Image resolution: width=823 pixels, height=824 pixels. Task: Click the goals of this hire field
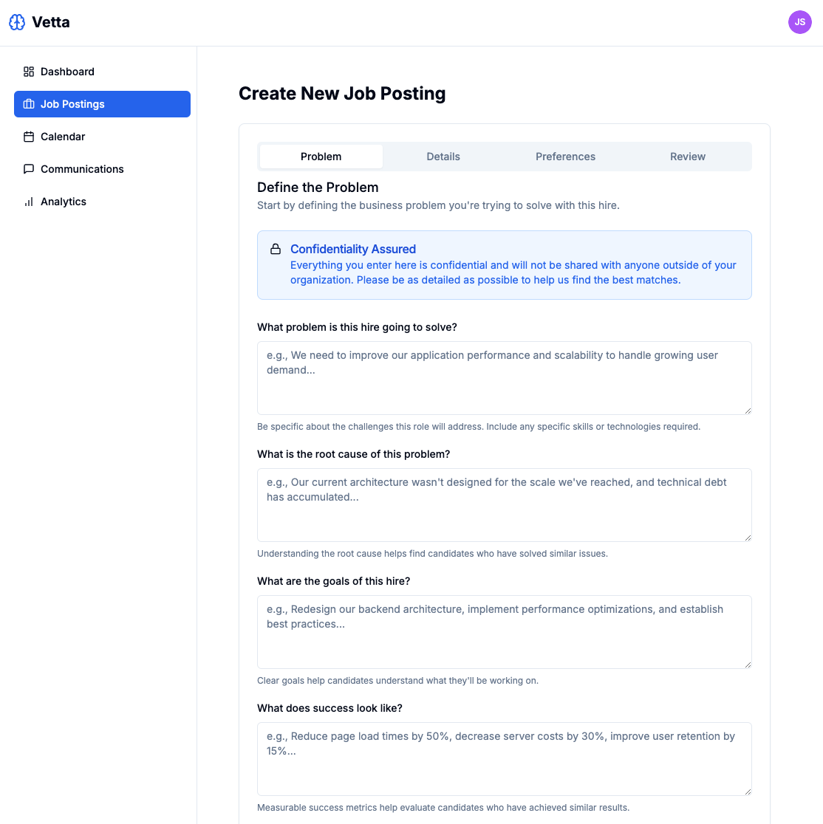504,631
